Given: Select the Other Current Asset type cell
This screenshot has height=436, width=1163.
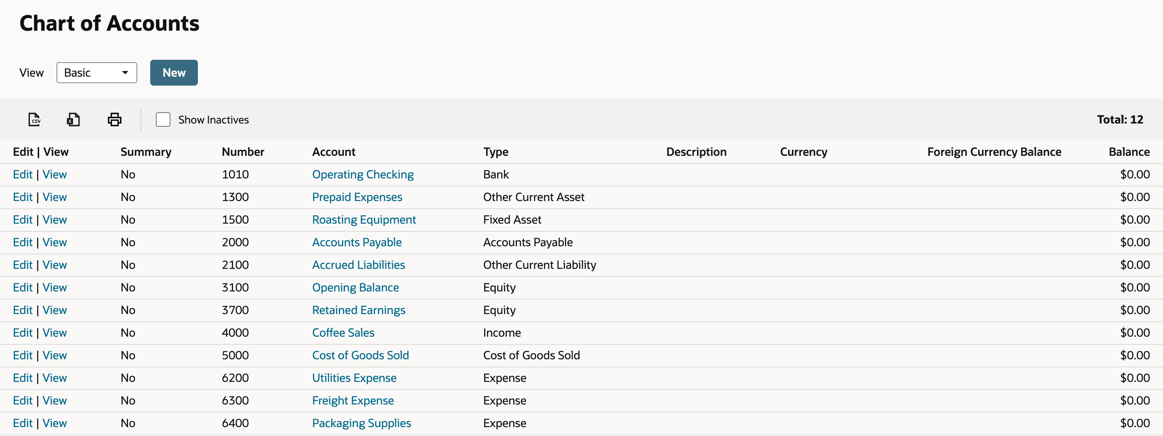Looking at the screenshot, I should click(x=533, y=197).
